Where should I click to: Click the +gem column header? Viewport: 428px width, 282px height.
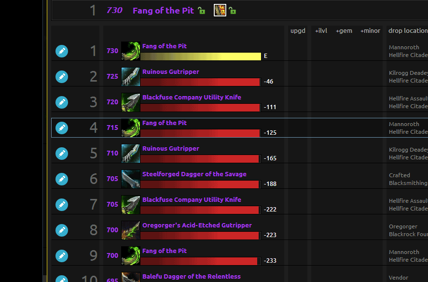pyautogui.click(x=344, y=31)
